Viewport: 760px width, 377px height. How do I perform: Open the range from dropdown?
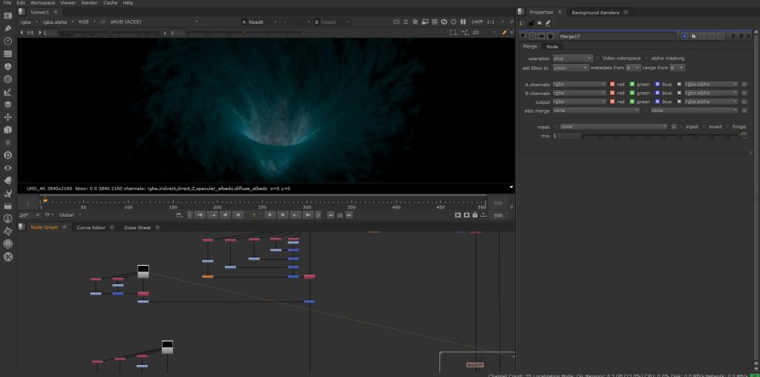[x=678, y=68]
